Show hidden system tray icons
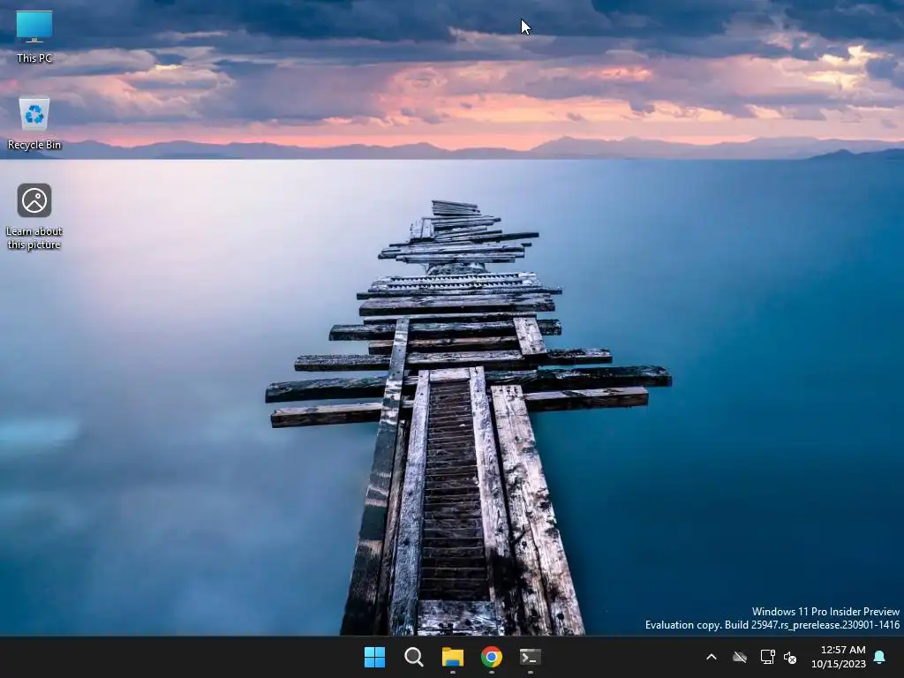Image resolution: width=904 pixels, height=678 pixels. [x=712, y=657]
